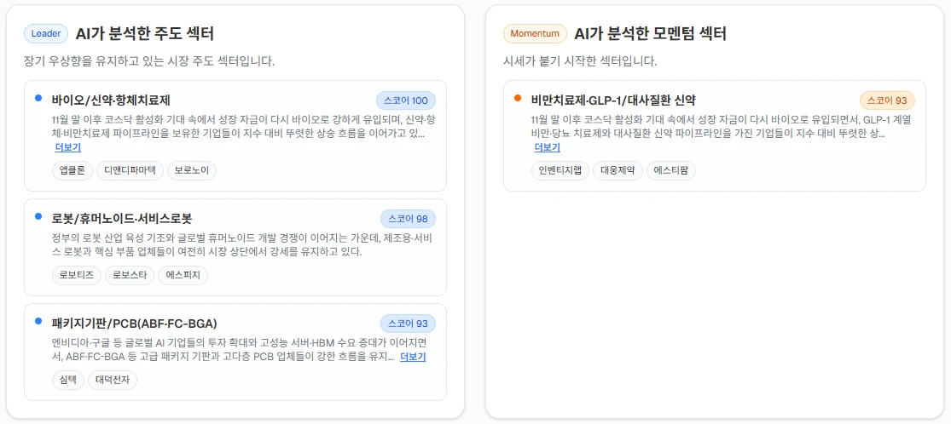Select the orange 스코어 93 badge in Momentum
The width and height of the screenshot is (951, 424).
coord(887,100)
